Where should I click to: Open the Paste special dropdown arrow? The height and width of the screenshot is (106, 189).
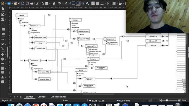coord(50,4)
